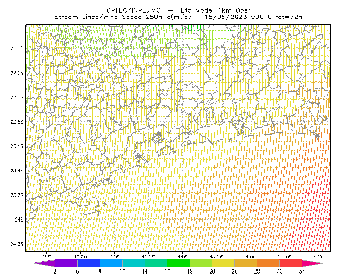Screen dimensions: 357x276
Task: Click the legend value 6
Action: 77,272
